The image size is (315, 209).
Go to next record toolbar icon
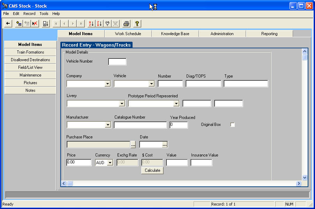(x=73, y=24)
